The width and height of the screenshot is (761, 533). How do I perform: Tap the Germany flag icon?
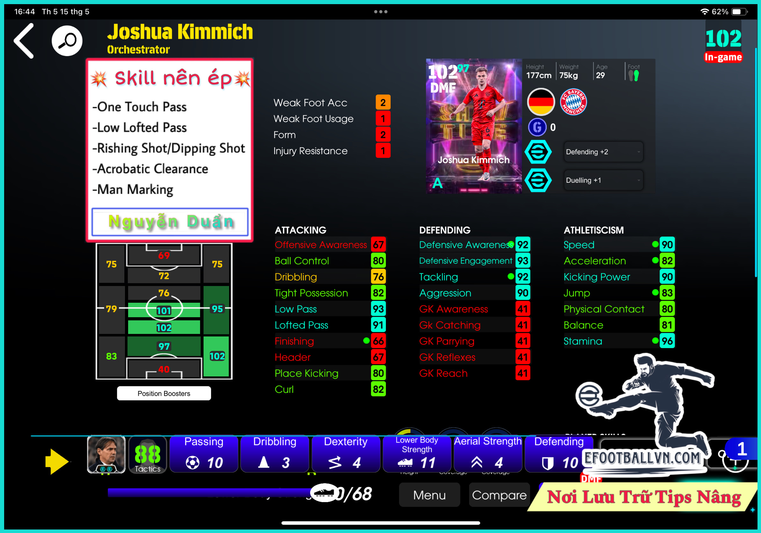[x=540, y=102]
